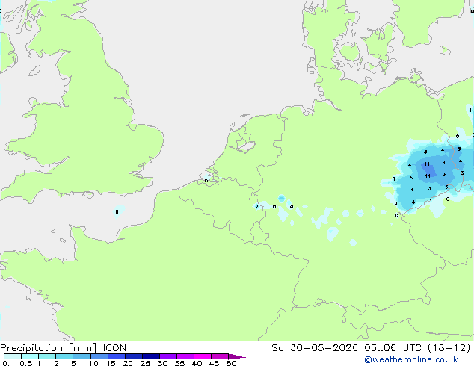Click the '35' legend scale label
474x366 pixels.
click(x=179, y=363)
